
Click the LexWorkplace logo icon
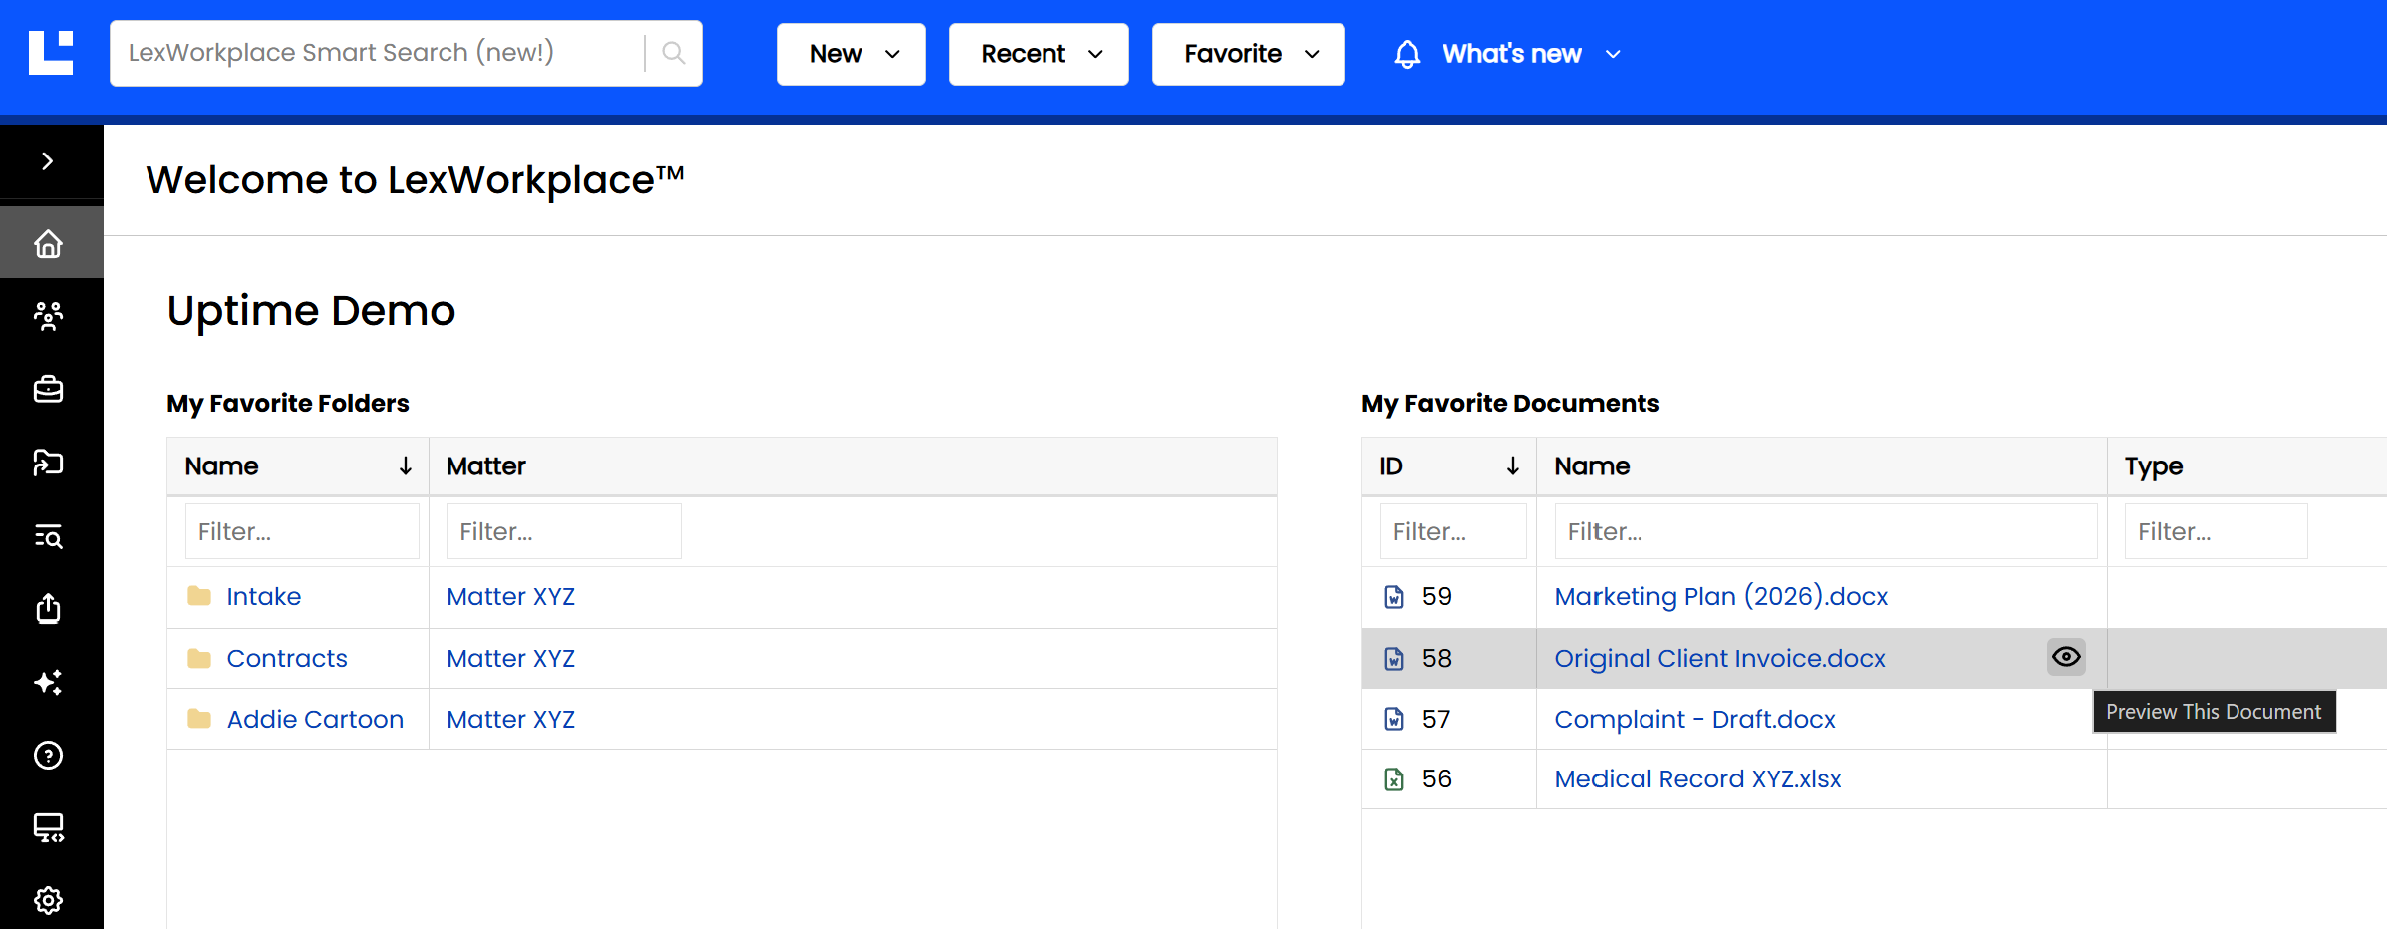click(51, 53)
